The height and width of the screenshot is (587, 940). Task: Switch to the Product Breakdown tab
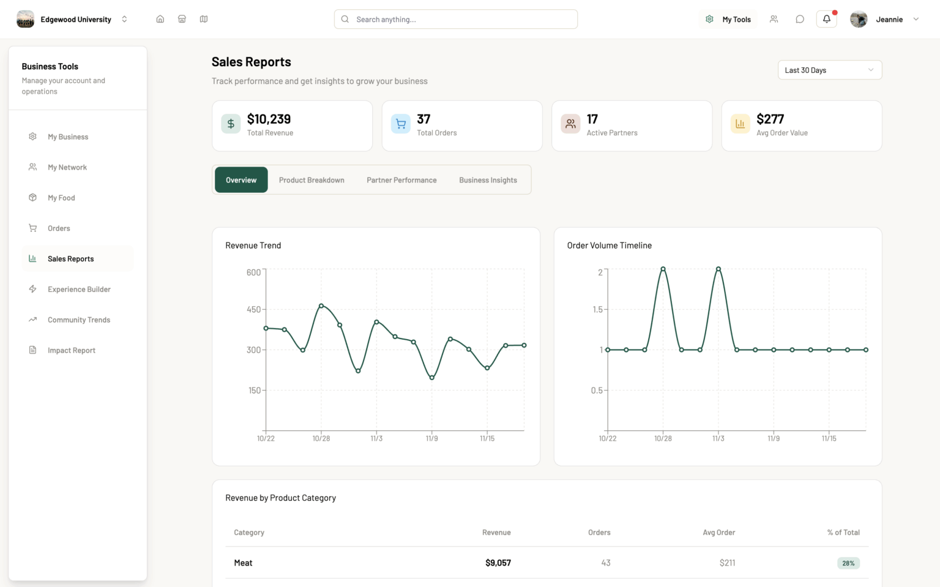(x=311, y=180)
